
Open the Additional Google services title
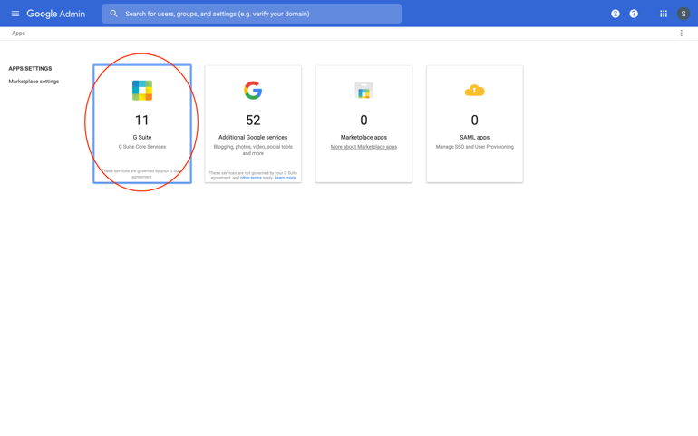[253, 137]
